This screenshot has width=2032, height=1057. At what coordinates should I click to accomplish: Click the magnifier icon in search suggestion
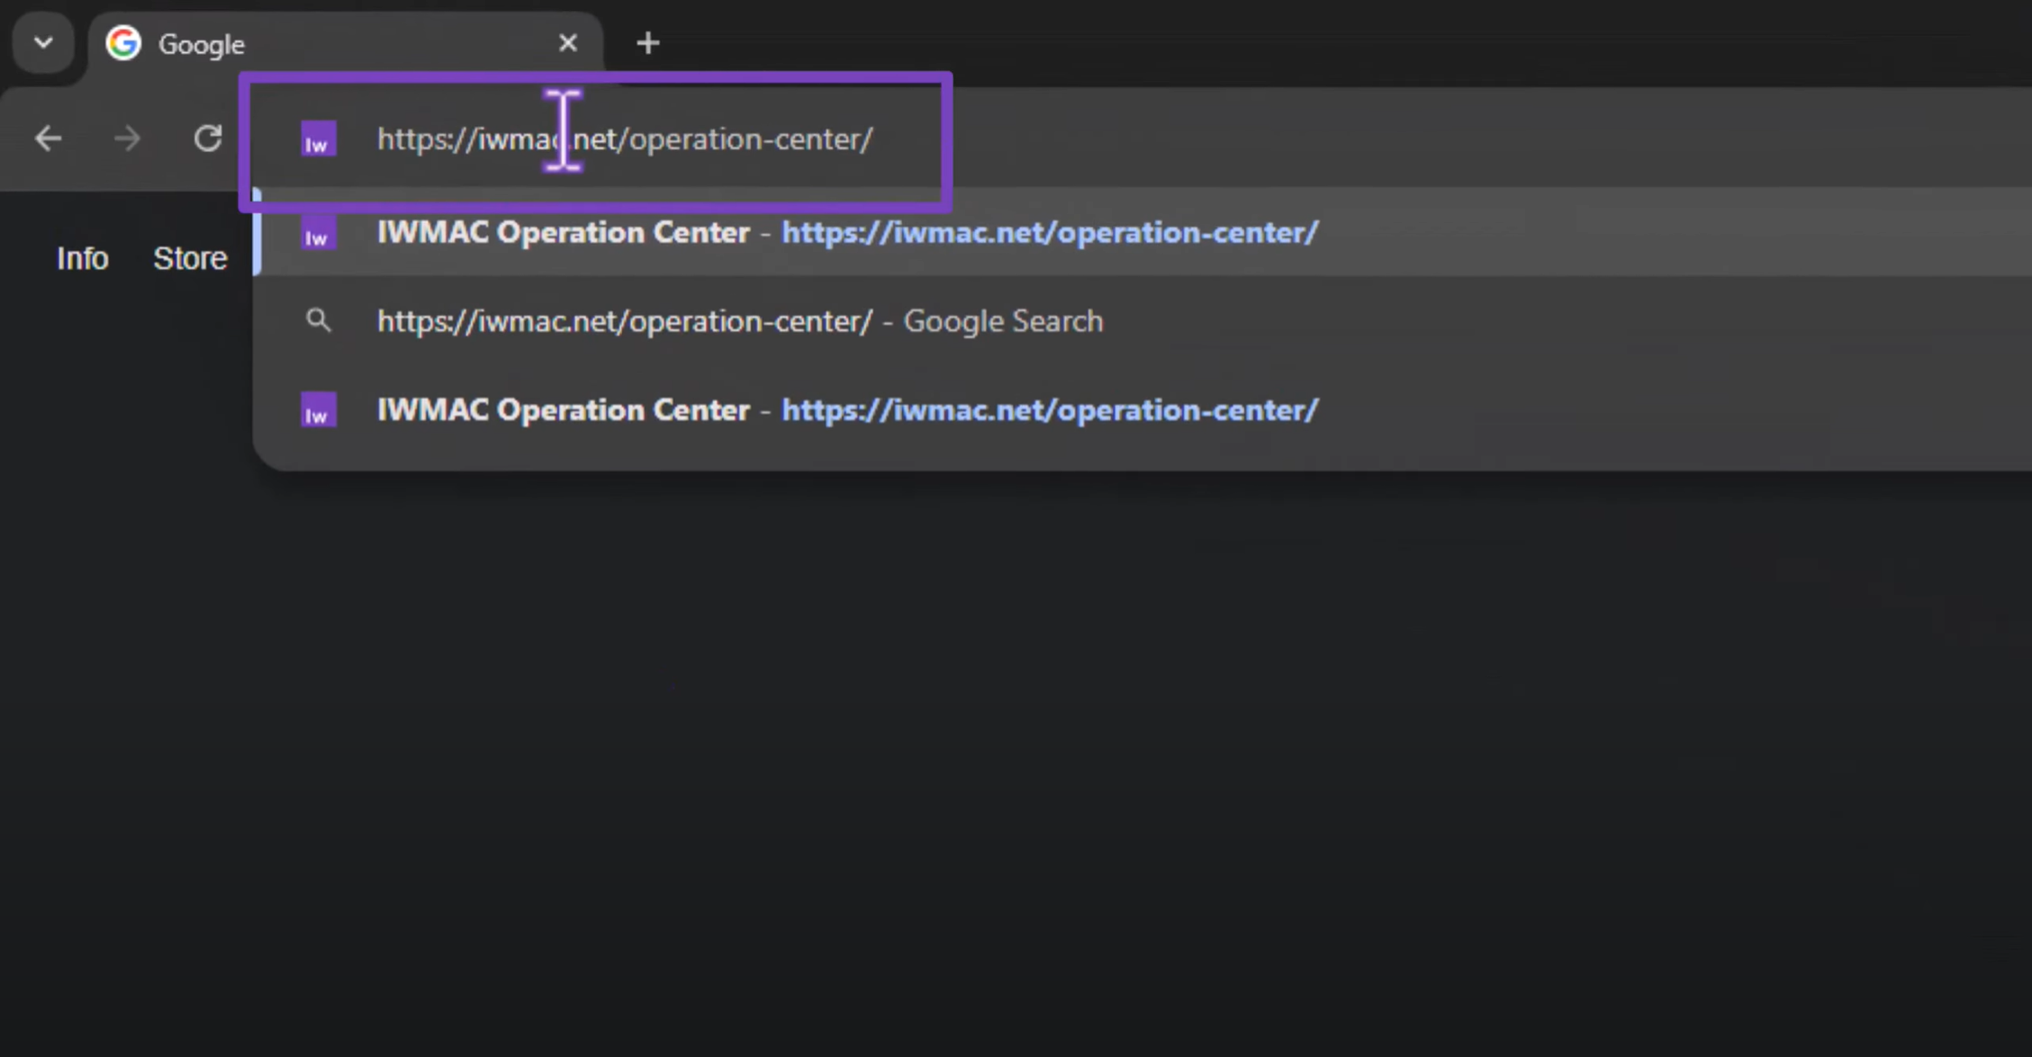point(318,320)
